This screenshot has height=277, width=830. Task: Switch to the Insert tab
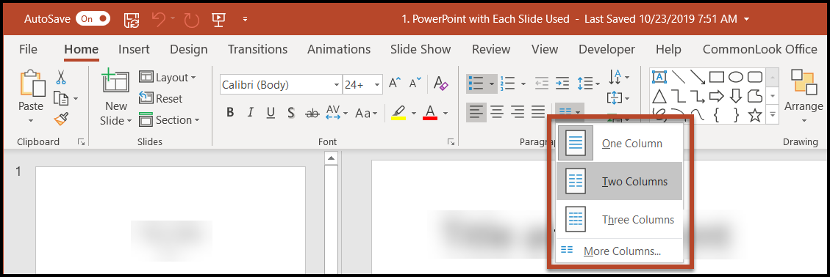(x=134, y=49)
